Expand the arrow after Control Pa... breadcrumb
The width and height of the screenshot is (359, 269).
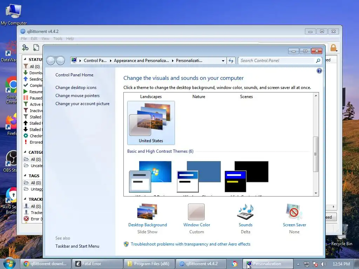(110, 61)
